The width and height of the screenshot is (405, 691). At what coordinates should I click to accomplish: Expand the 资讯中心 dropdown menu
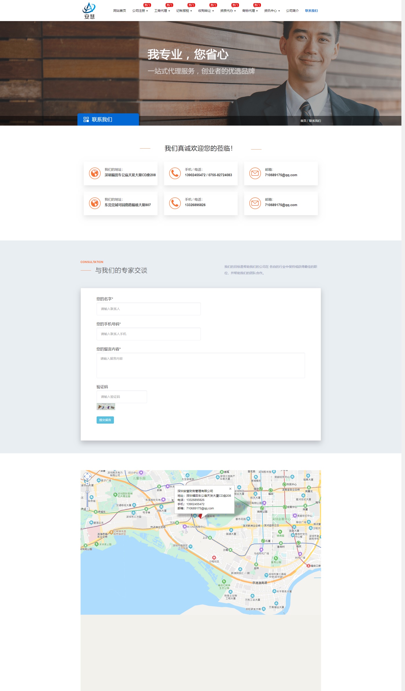tap(272, 11)
